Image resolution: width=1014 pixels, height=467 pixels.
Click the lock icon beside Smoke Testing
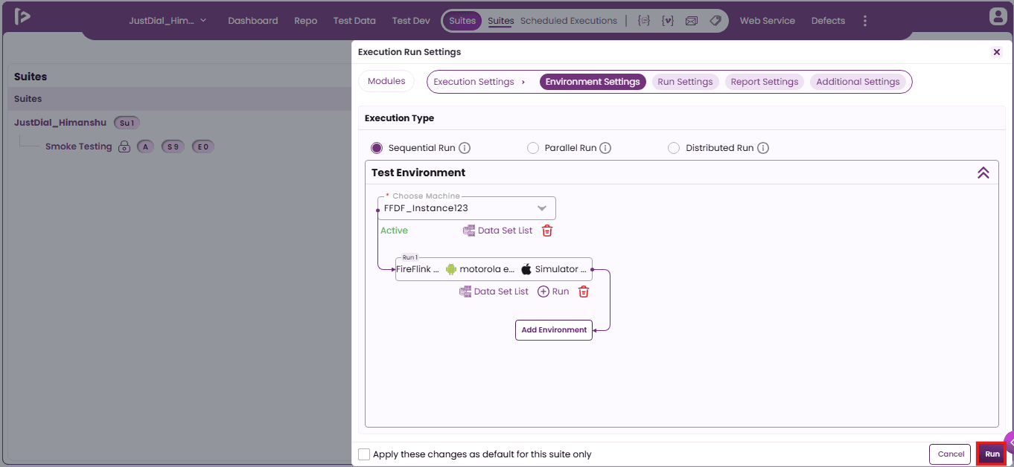click(124, 146)
